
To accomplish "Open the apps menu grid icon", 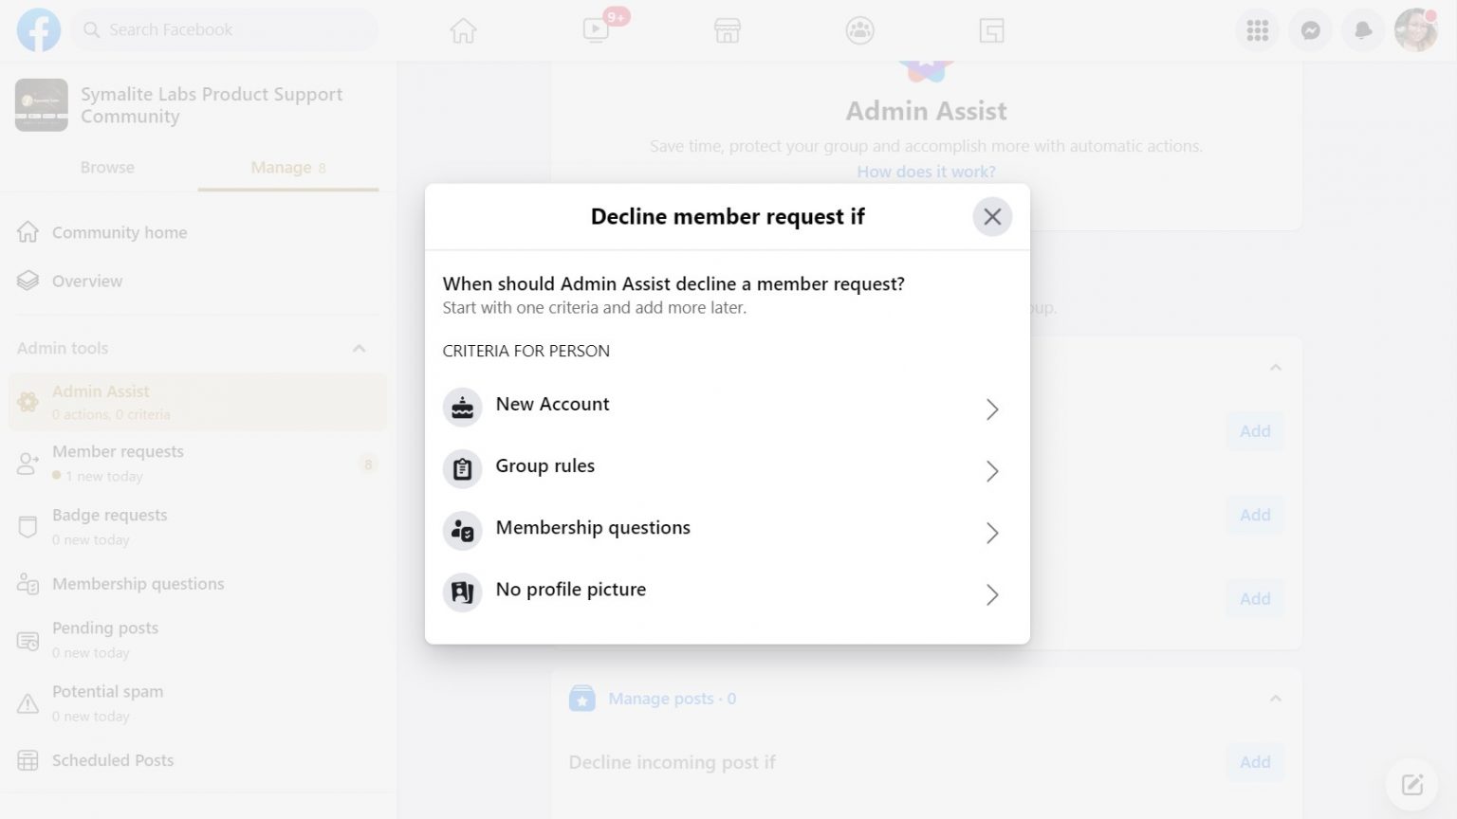I will pos(1257,29).
